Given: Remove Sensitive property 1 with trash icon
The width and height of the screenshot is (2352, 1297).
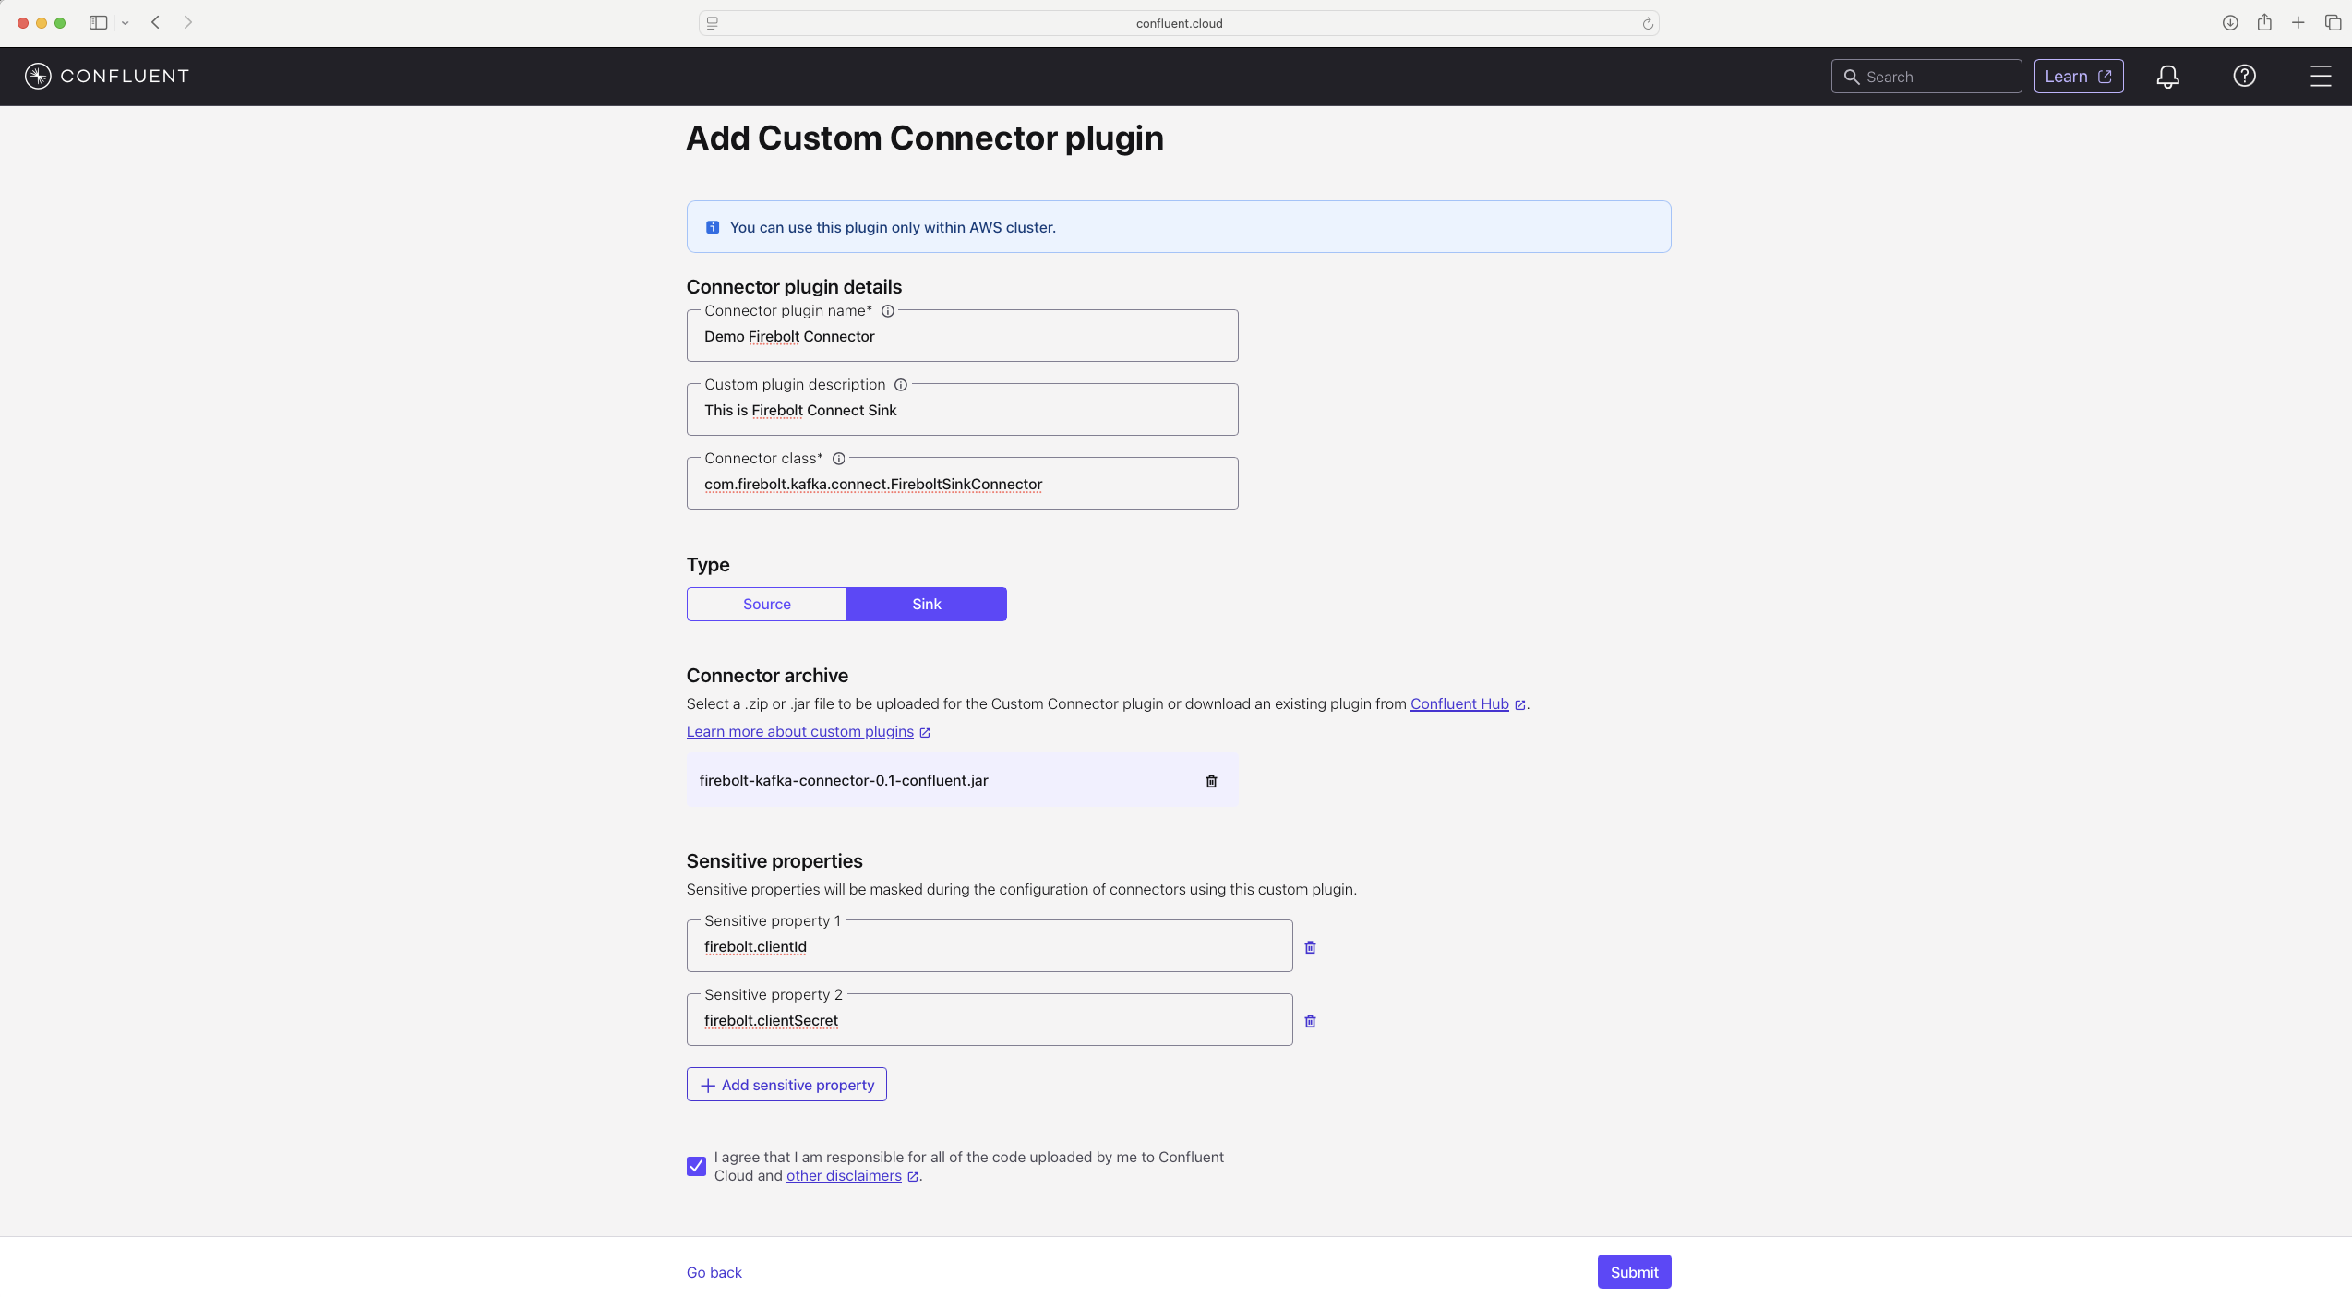Looking at the screenshot, I should click(x=1310, y=947).
